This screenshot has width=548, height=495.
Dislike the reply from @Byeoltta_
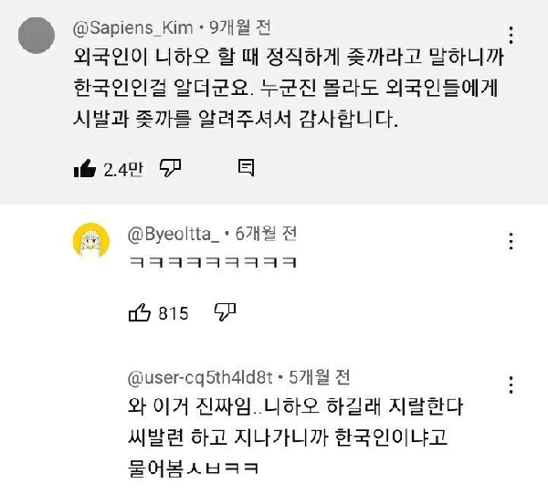click(x=225, y=313)
